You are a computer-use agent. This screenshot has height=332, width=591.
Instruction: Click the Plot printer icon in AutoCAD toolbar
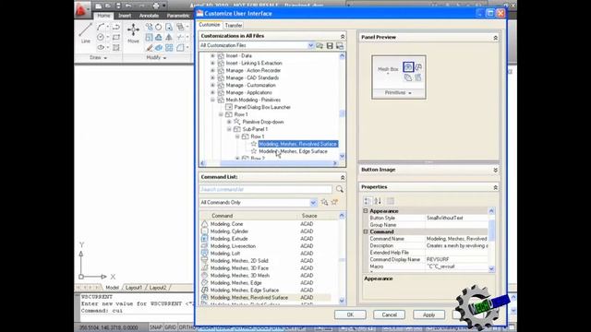156,6
